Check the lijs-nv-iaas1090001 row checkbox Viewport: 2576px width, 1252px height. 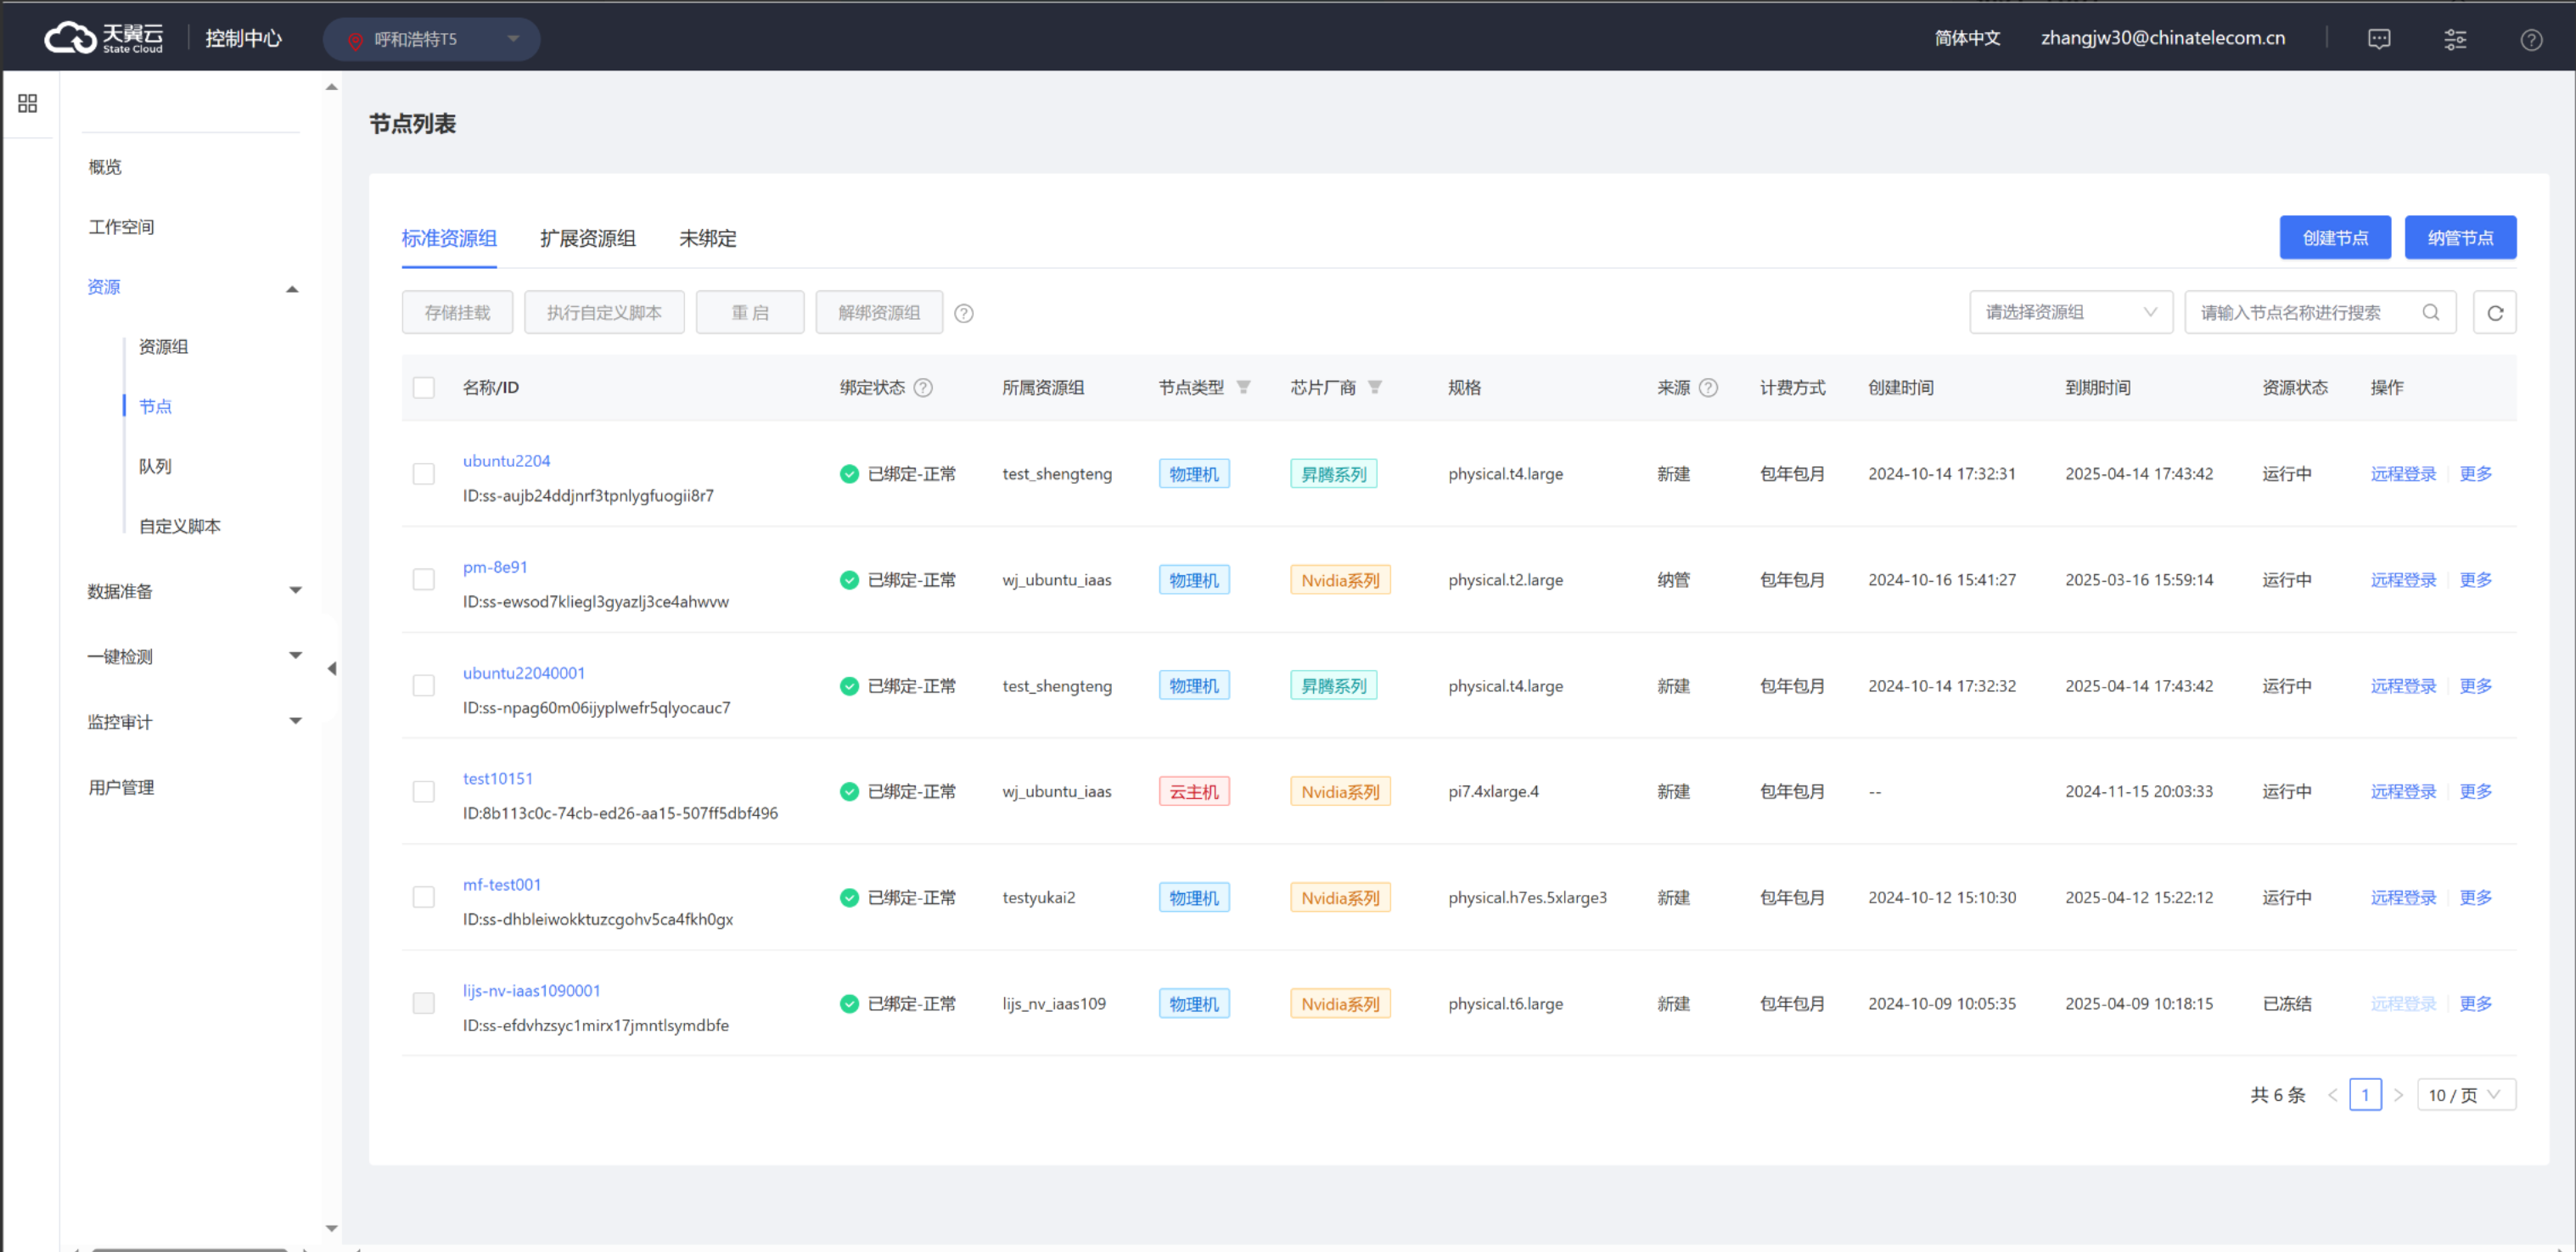(424, 1003)
